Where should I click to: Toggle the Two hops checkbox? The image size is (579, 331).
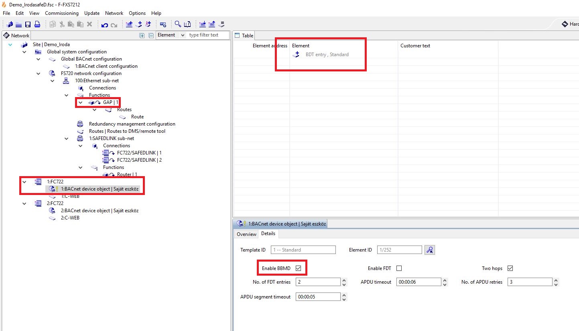pos(510,268)
